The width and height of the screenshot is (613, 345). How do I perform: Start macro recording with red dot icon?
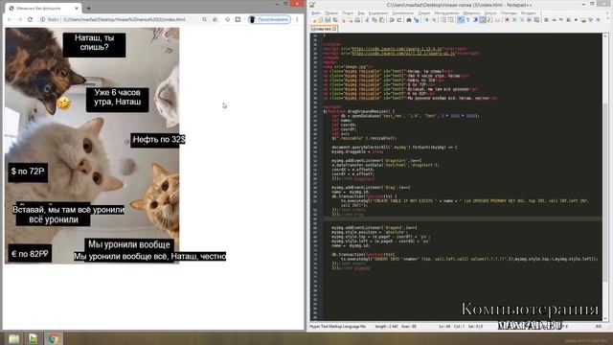point(507,20)
